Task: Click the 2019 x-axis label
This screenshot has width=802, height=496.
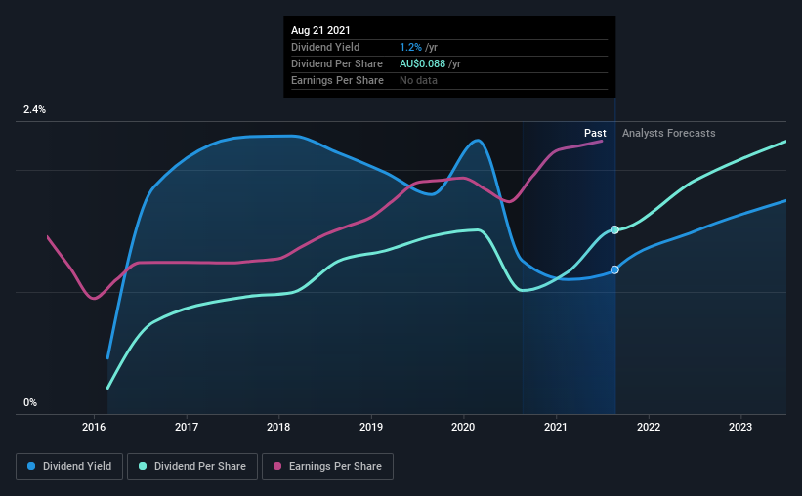Action: 371,427
